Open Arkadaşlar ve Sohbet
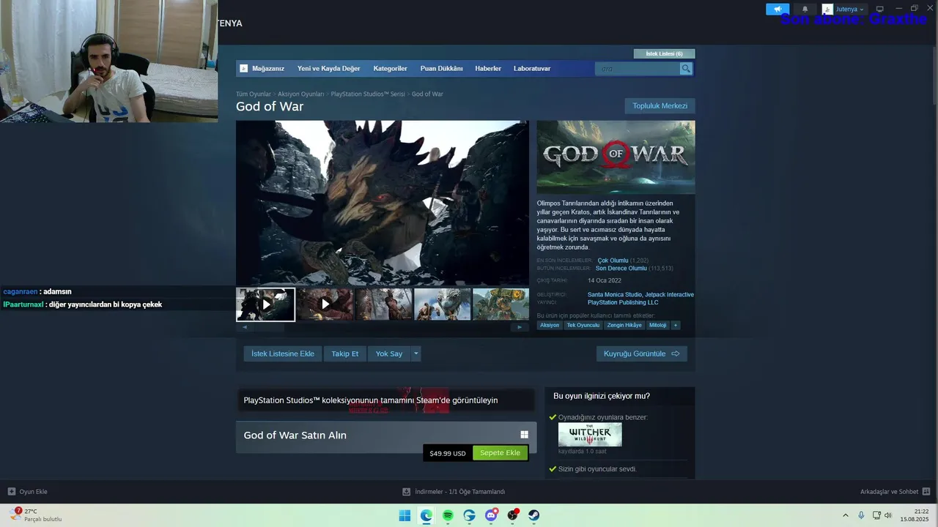 (x=889, y=492)
